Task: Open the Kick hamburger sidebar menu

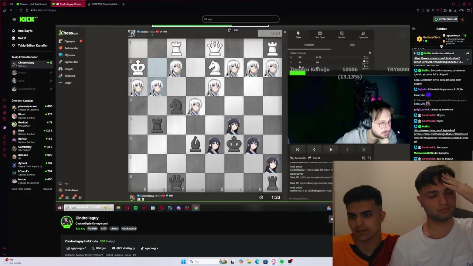Action: (x=14, y=19)
